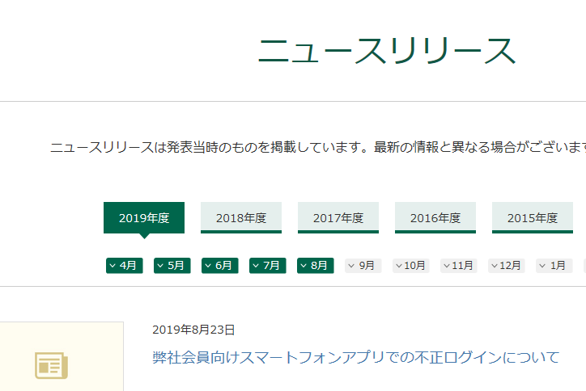This screenshot has width=586, height=391.
Task: Open the article about 不正ログイン on smartphone app
Action: [x=356, y=357]
